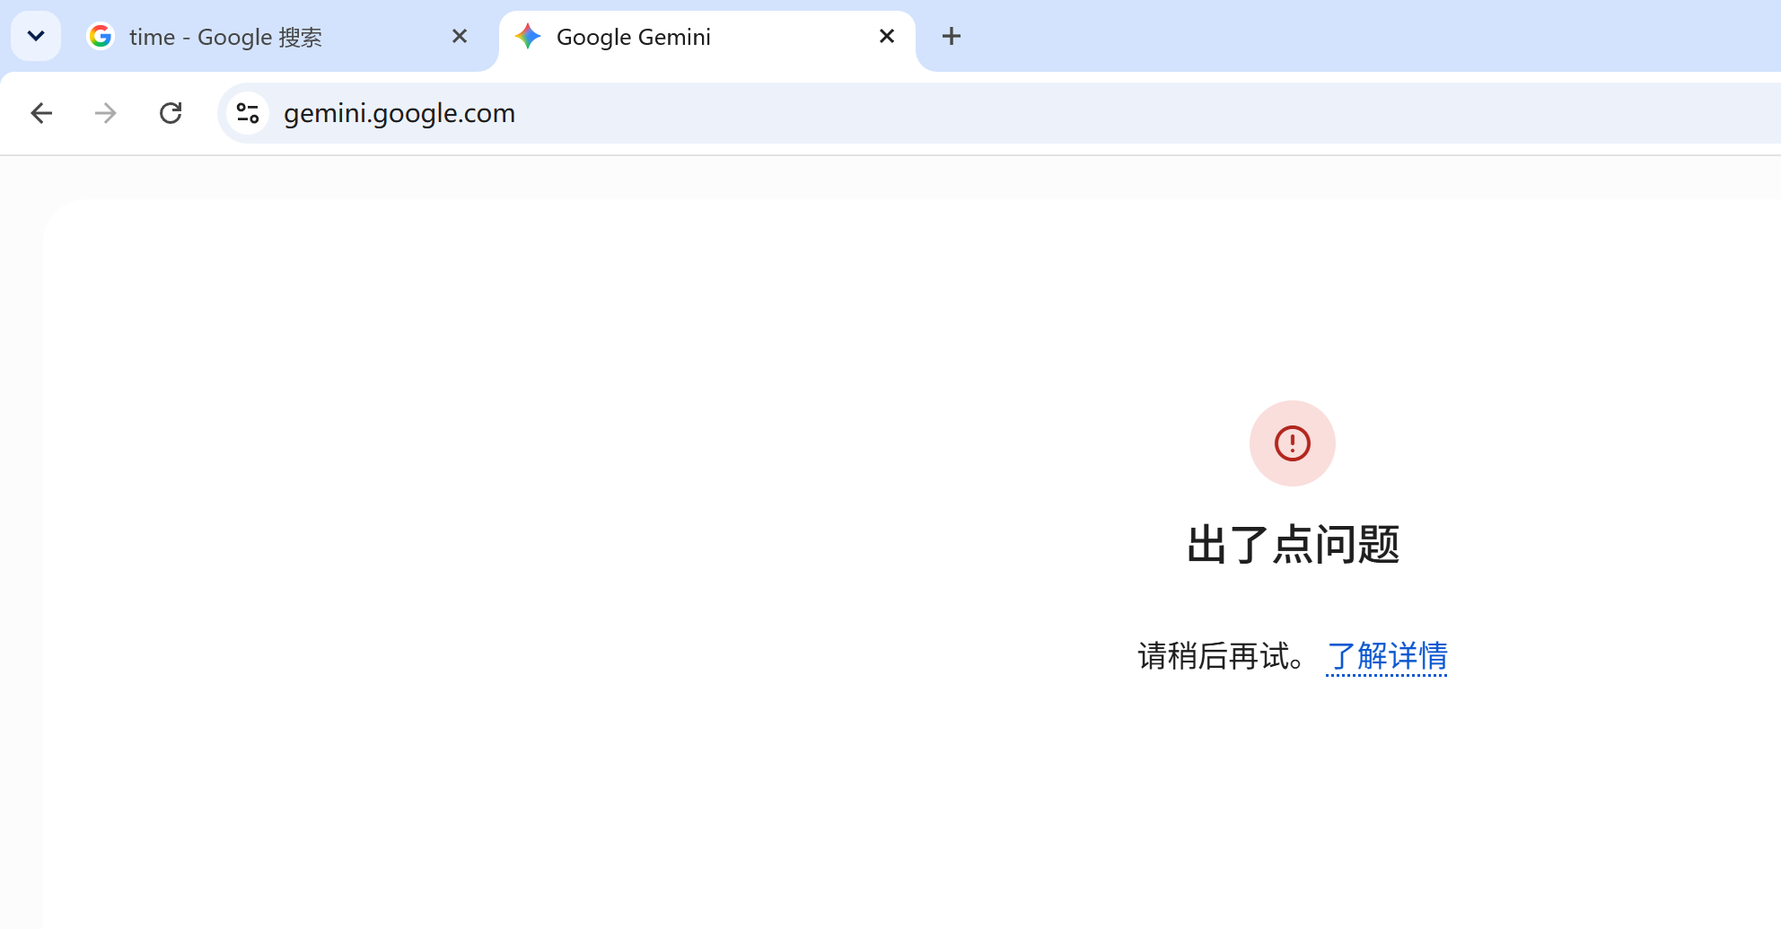Click the 请稍后再试。 message text
Image resolution: width=1781 pixels, height=929 pixels.
tap(1222, 656)
